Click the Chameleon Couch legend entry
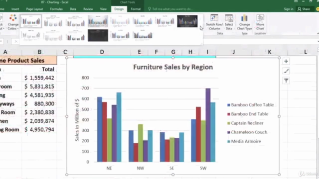The height and width of the screenshot is (179, 319). (x=247, y=132)
